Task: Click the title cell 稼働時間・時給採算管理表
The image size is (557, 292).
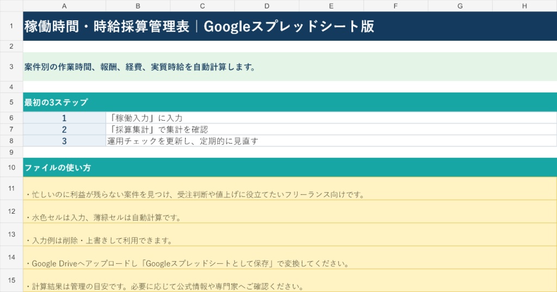Action: click(x=290, y=26)
